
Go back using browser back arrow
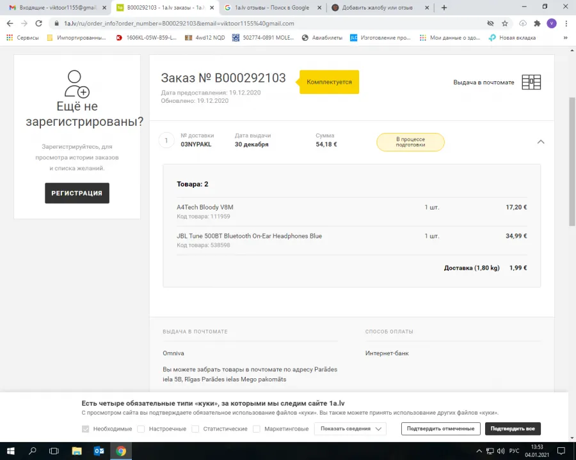[x=10, y=24]
